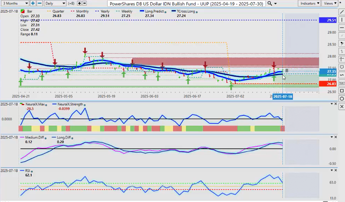Select the vertical line drawing tool
This screenshot has height=202, width=345.
342,20
